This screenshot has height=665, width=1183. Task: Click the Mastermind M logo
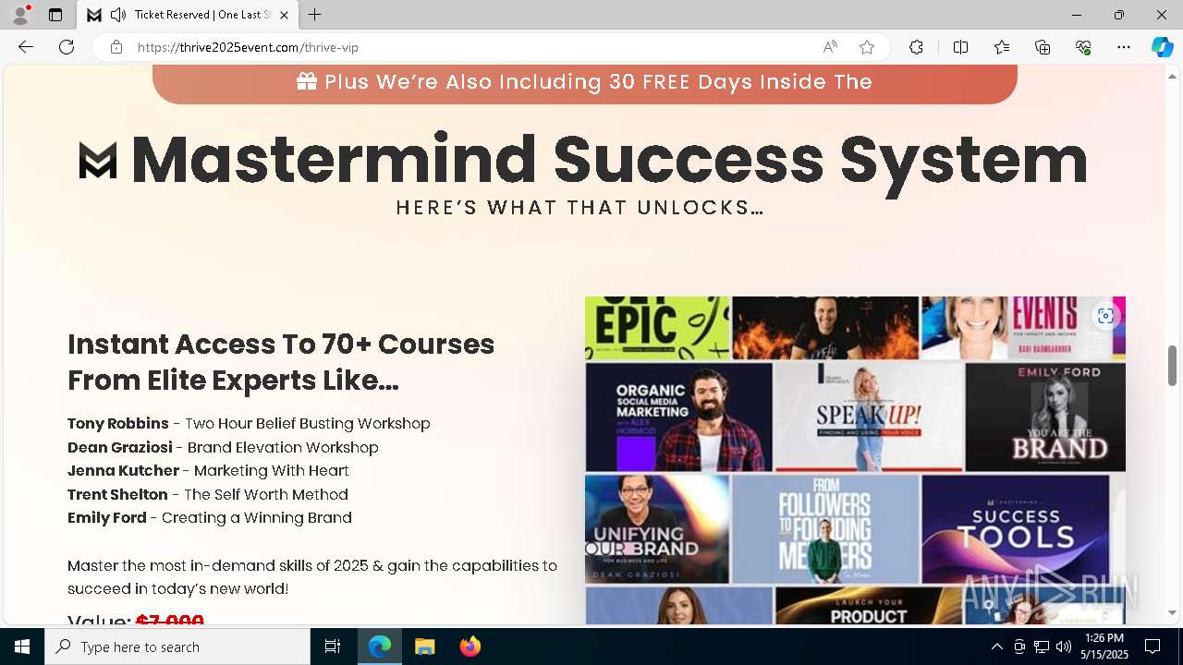point(98,160)
